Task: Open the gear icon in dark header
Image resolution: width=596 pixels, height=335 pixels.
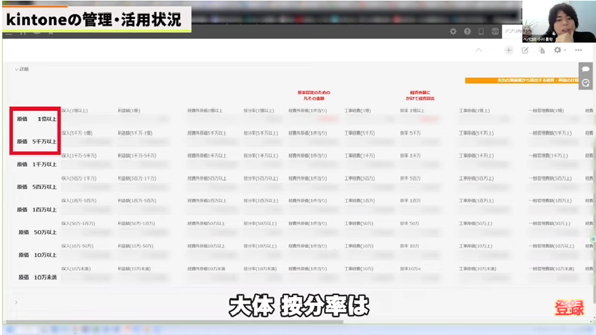Action: click(x=454, y=31)
